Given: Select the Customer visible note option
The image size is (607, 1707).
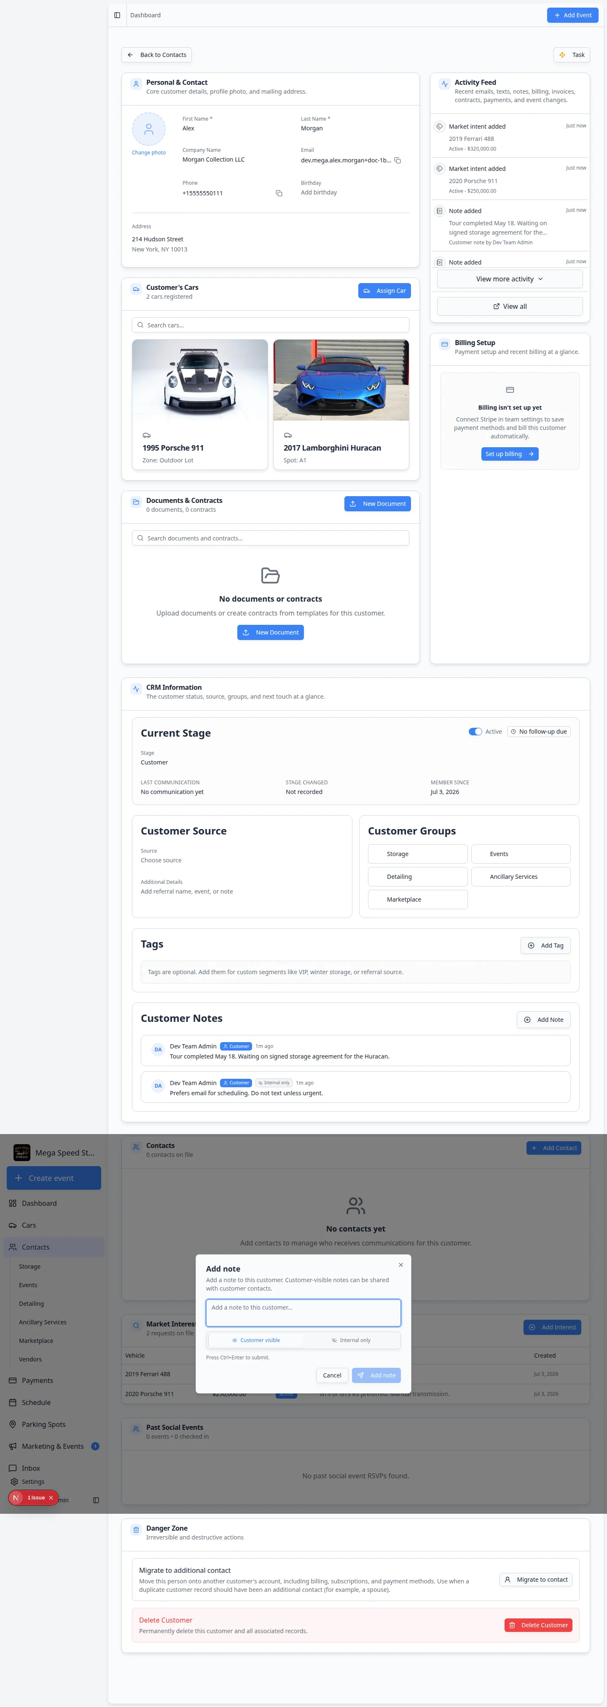Looking at the screenshot, I should pyautogui.click(x=255, y=1340).
